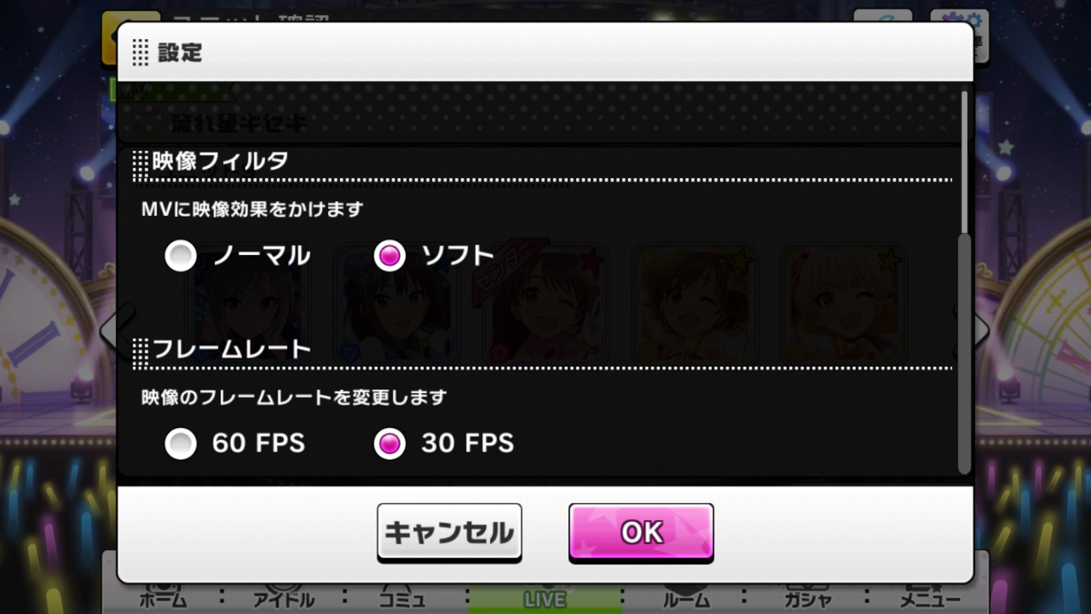This screenshot has width=1091, height=614.
Task: Choose the 60 FPS frame rate
Action: [181, 443]
